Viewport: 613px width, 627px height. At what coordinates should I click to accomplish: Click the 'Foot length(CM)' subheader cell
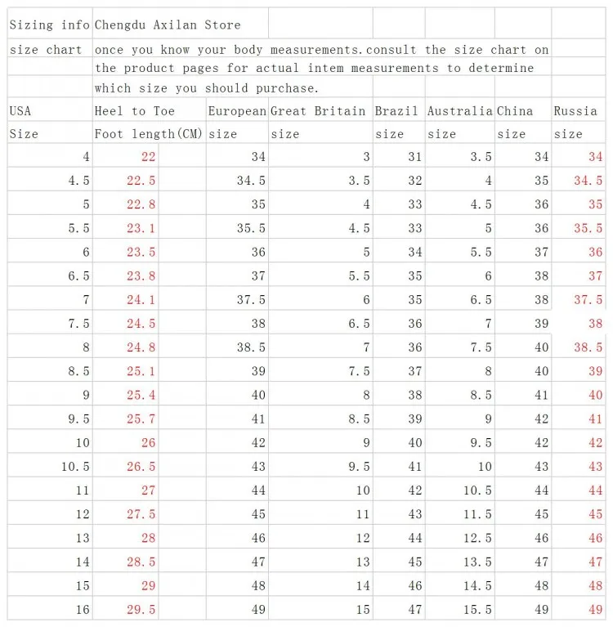coord(150,133)
